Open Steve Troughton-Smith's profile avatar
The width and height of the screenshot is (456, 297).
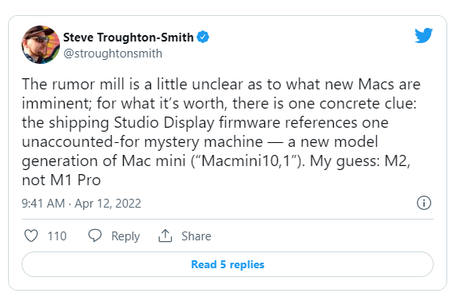[x=41, y=45]
